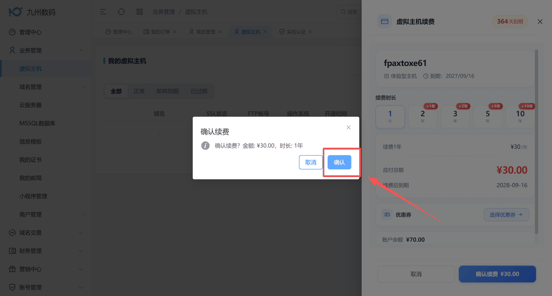Expand 域名交易 sidebar section
Image resolution: width=552 pixels, height=296 pixels.
(x=45, y=233)
